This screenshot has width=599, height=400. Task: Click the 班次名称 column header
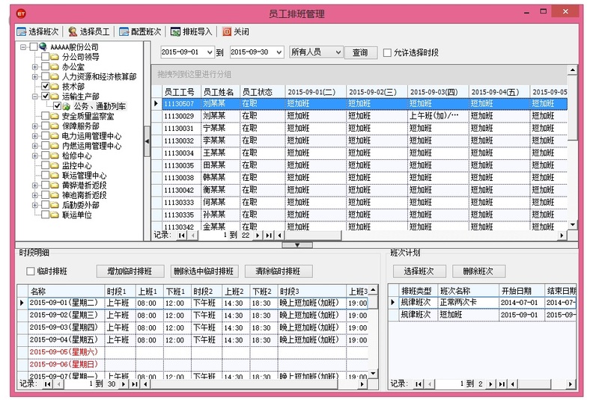tap(468, 291)
